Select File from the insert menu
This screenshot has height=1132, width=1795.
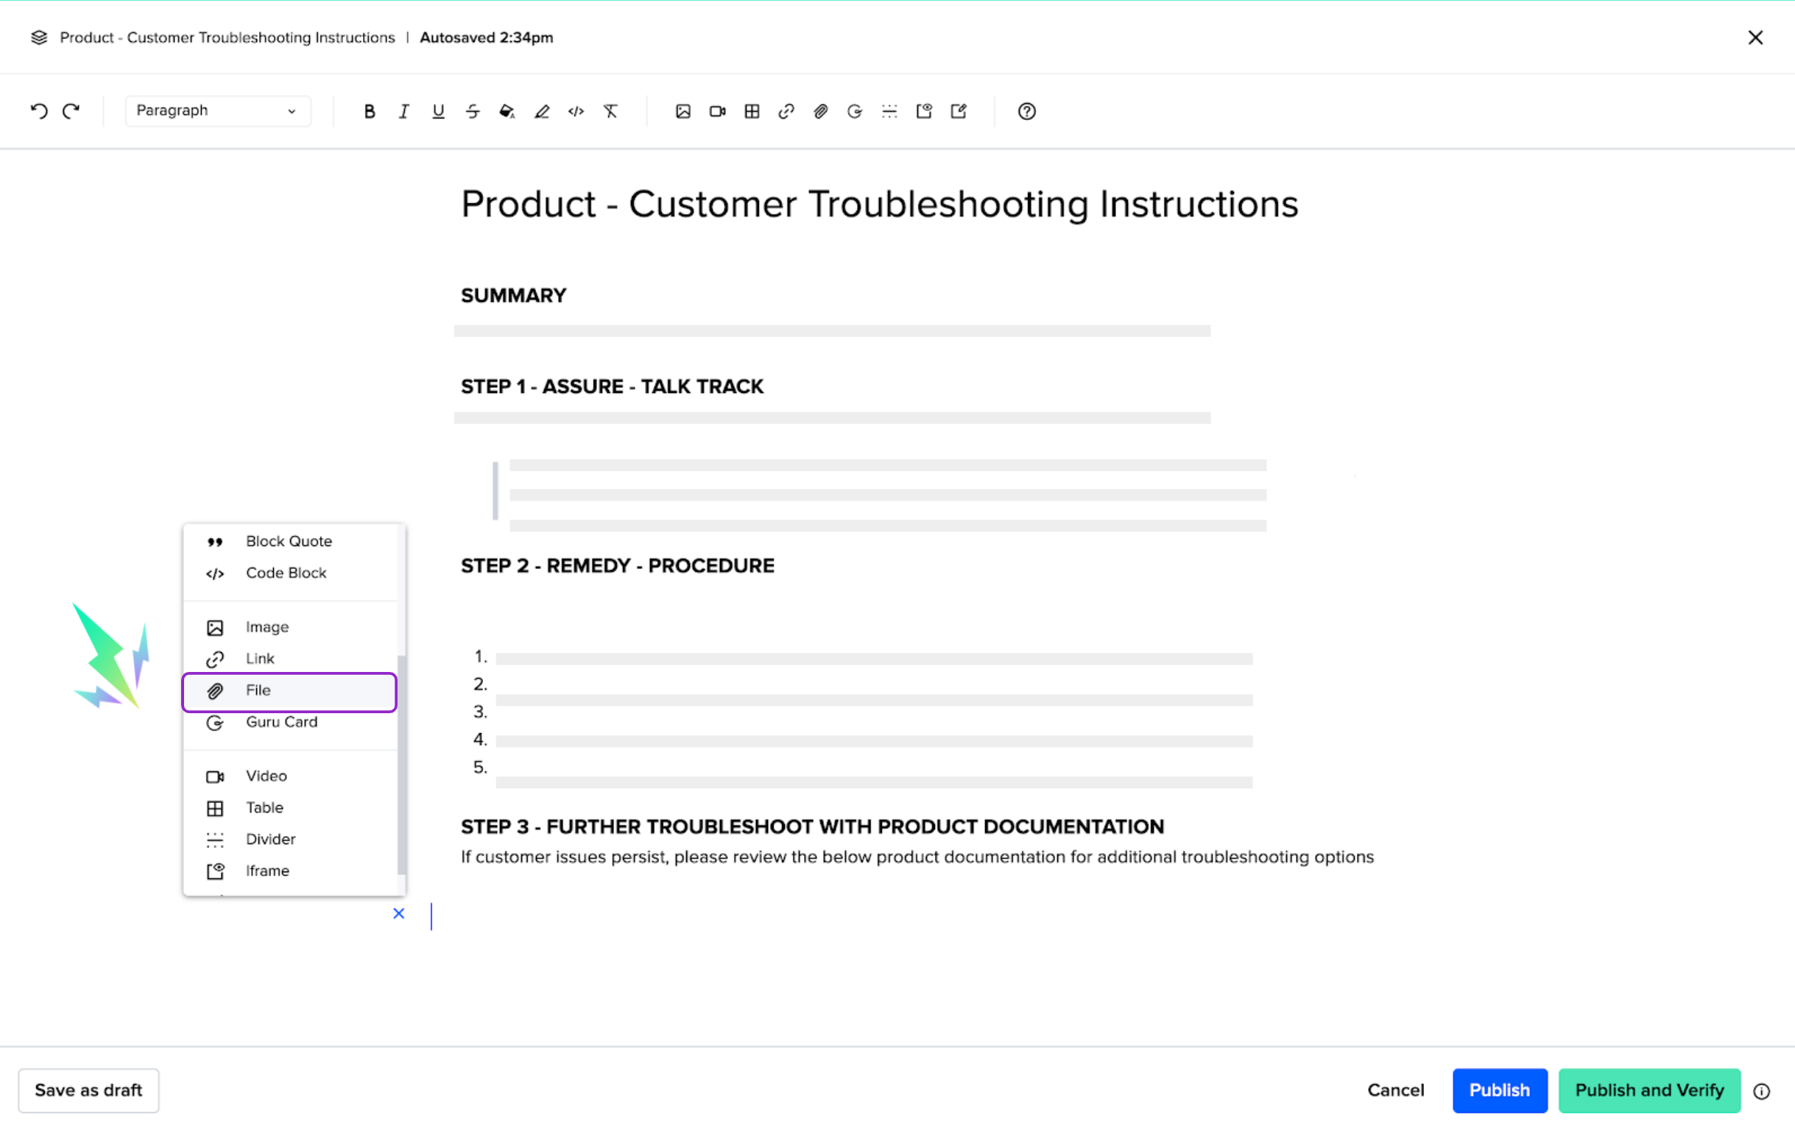(289, 691)
